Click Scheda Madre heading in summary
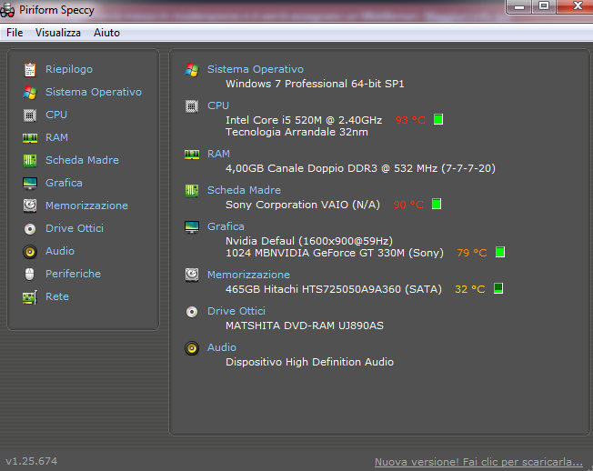This screenshot has height=471, width=593. pyautogui.click(x=244, y=190)
